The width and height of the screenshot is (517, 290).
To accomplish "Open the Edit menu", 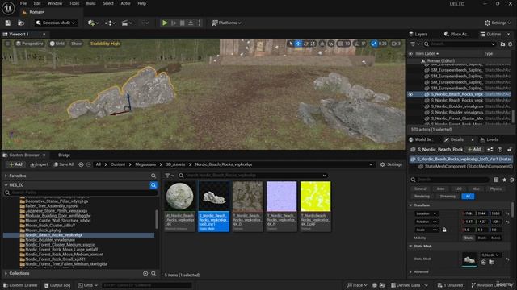I will coord(37,3).
